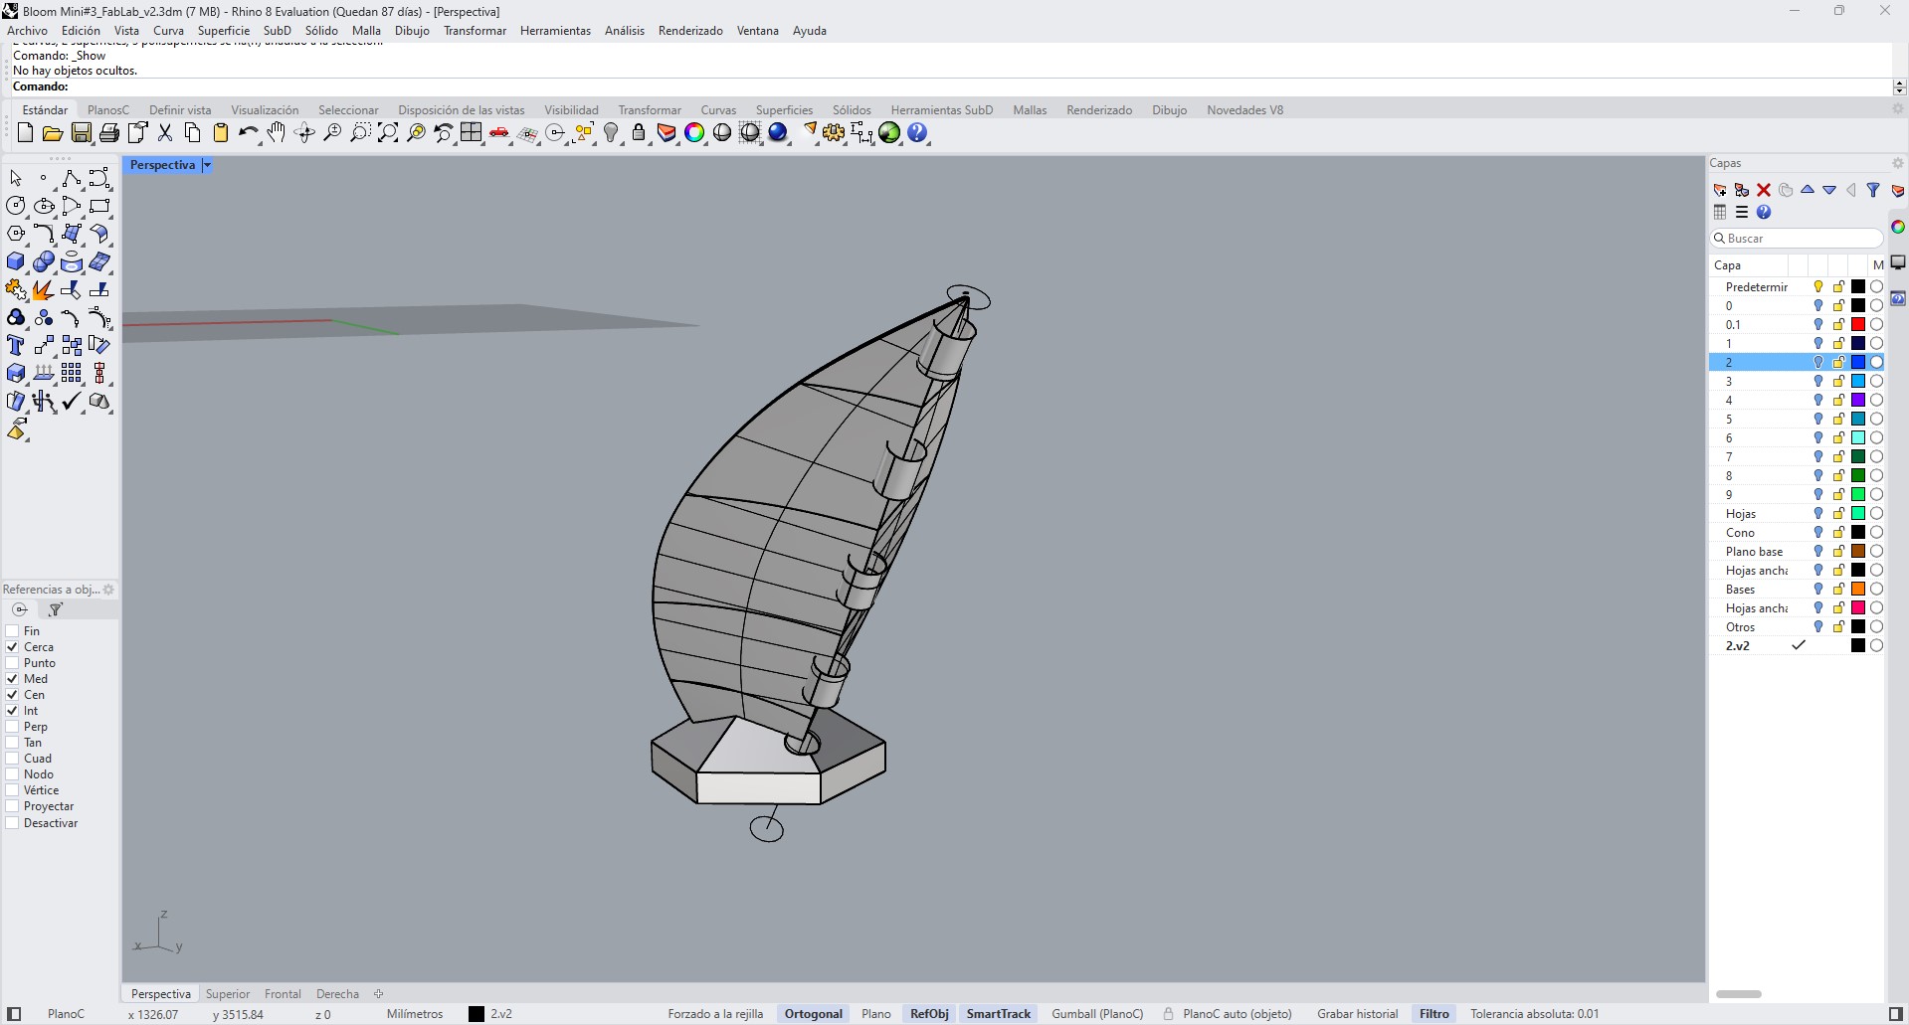Click the Buscar layer search field
The width and height of the screenshot is (1909, 1025).
[x=1797, y=239]
